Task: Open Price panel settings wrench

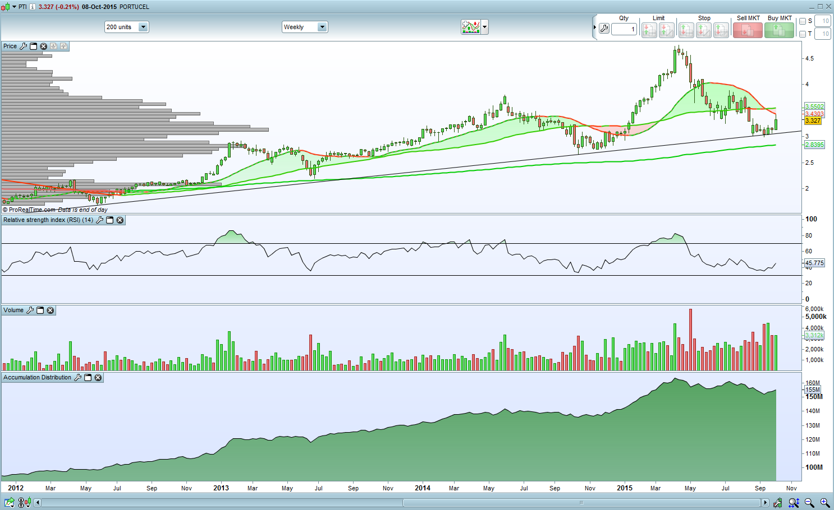Action: [x=24, y=46]
